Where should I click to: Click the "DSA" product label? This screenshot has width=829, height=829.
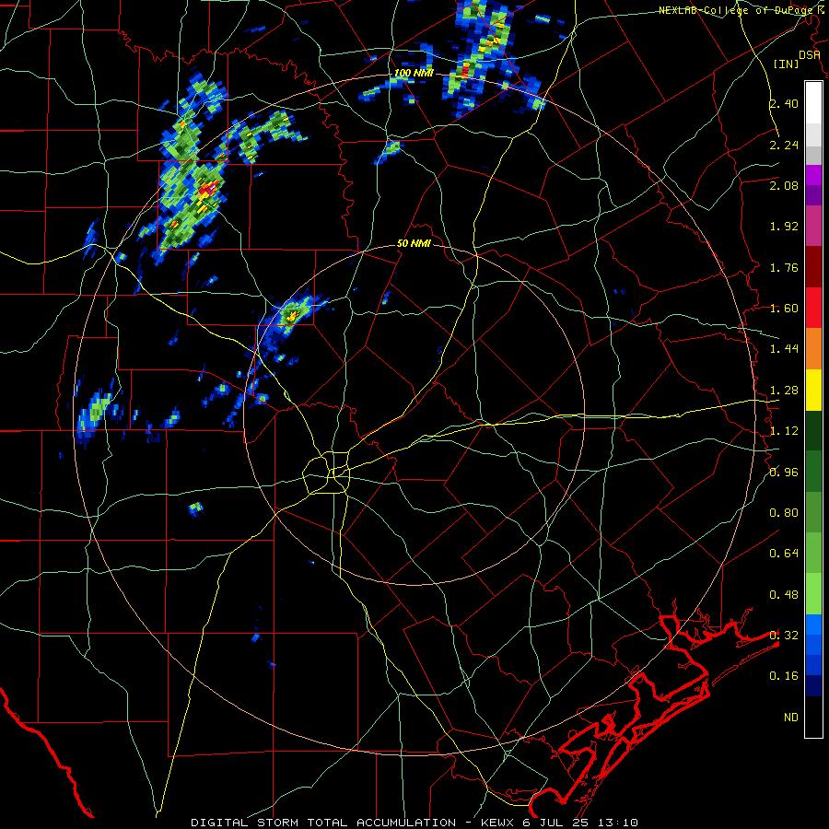click(x=810, y=54)
